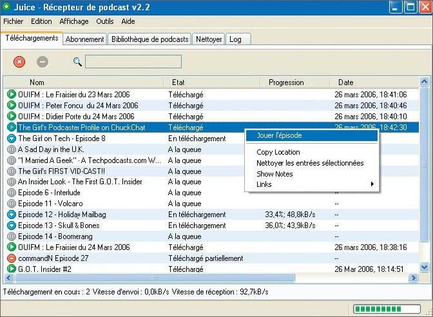Select Copy Location in context menu
This screenshot has height=317, width=433.
pyautogui.click(x=278, y=153)
